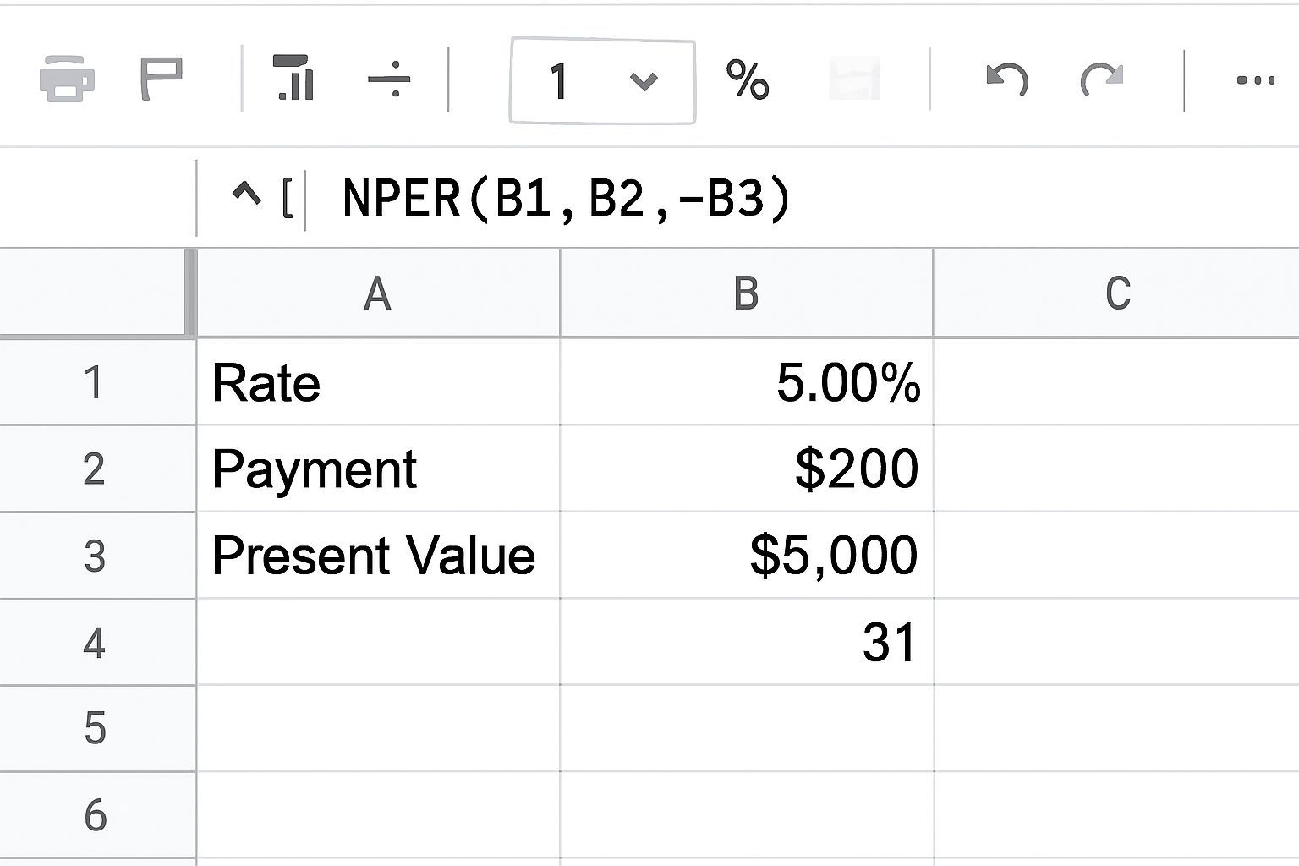Select column B header

746,293
